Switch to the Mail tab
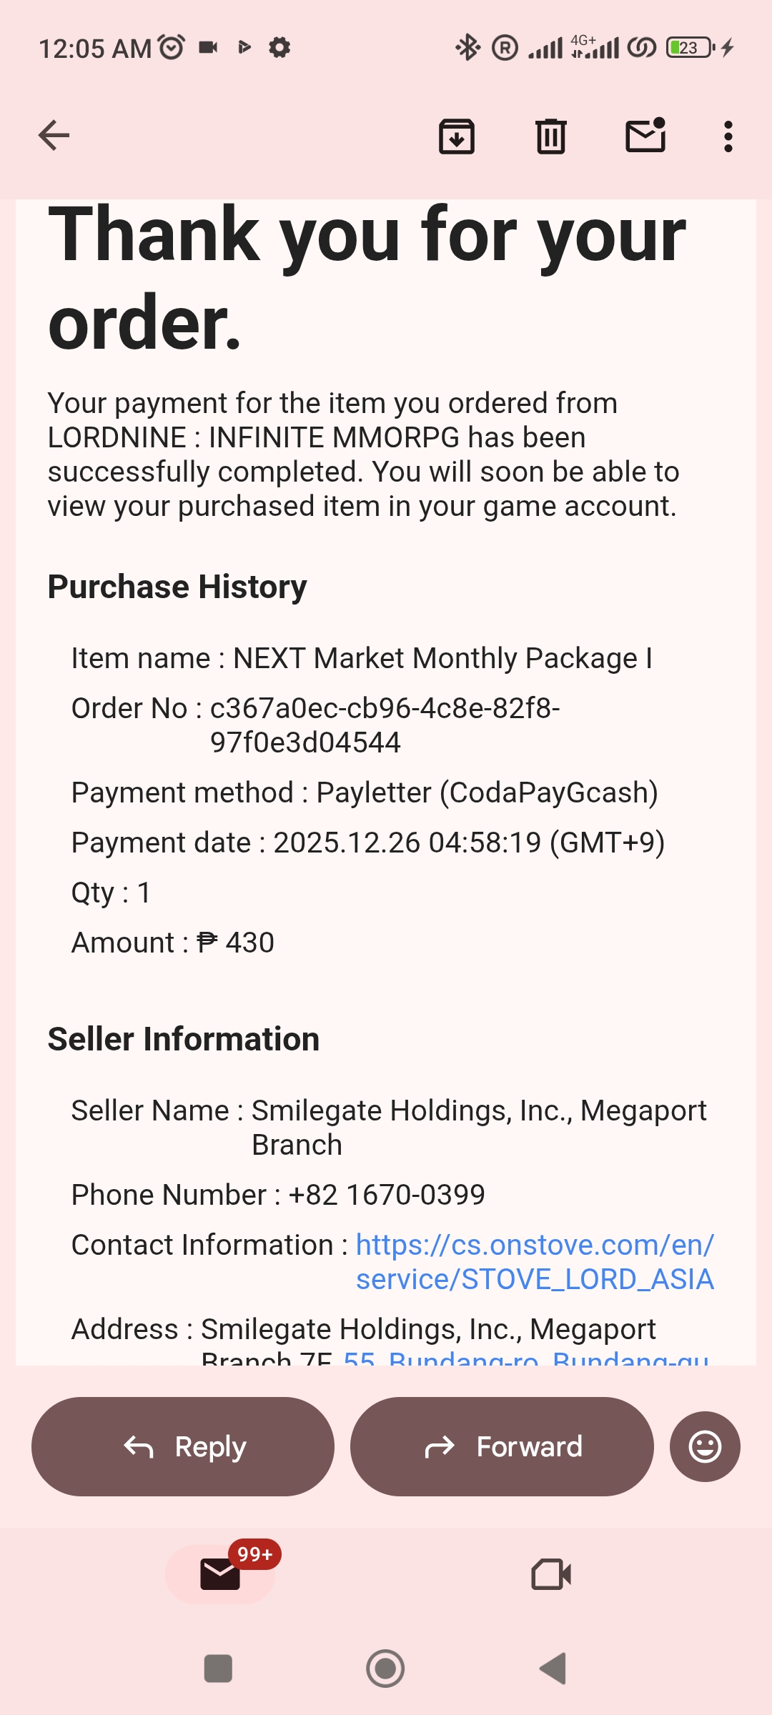Screen dimensions: 772x1715 220,1574
